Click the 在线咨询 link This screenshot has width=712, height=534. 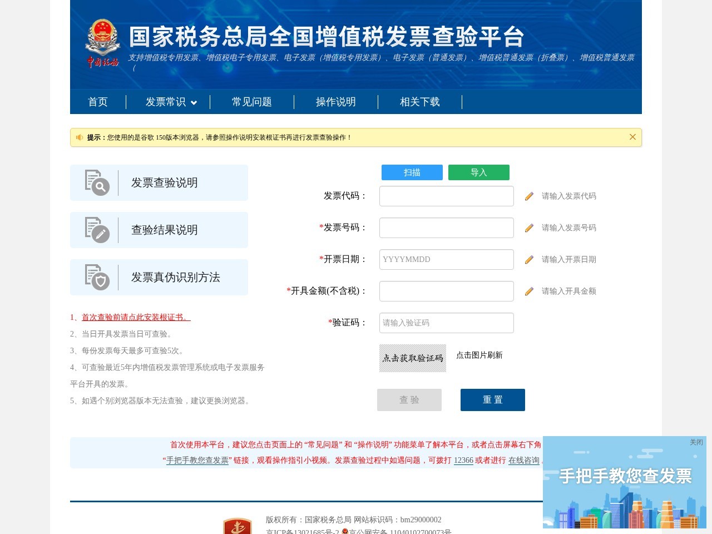(x=524, y=460)
